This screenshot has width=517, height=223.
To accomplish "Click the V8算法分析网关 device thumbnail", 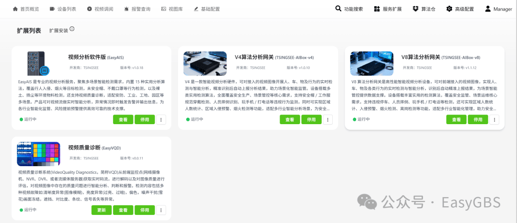I will pyautogui.click(x=372, y=64).
